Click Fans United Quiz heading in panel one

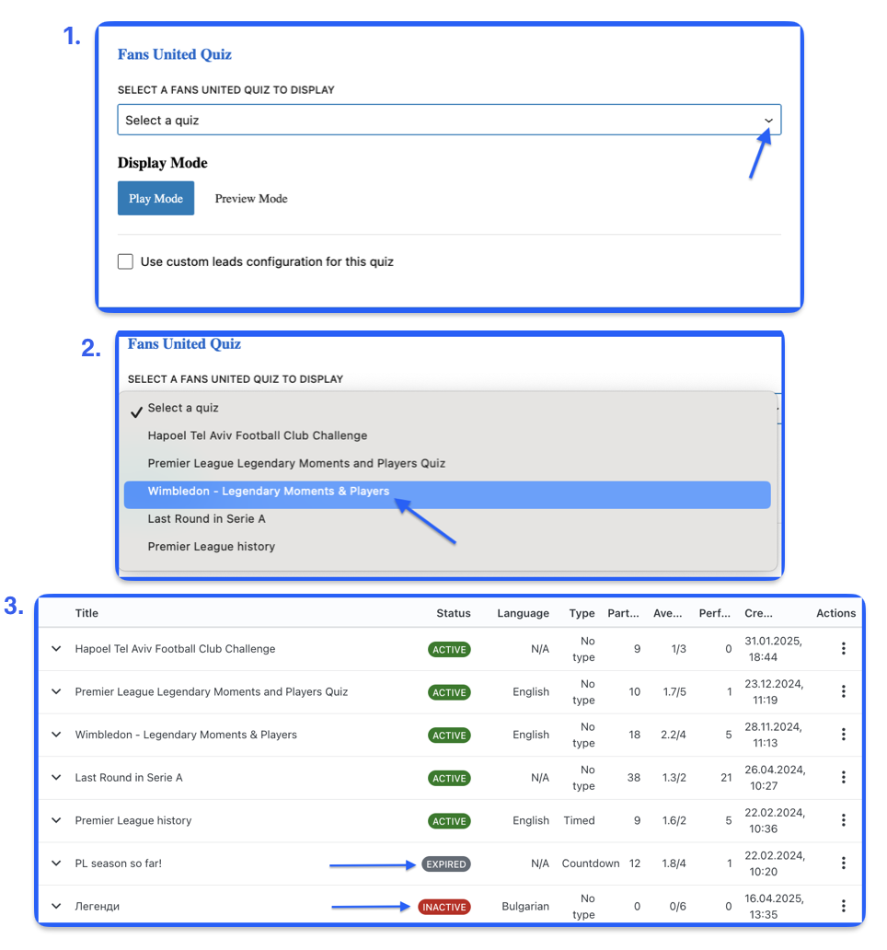[x=175, y=54]
